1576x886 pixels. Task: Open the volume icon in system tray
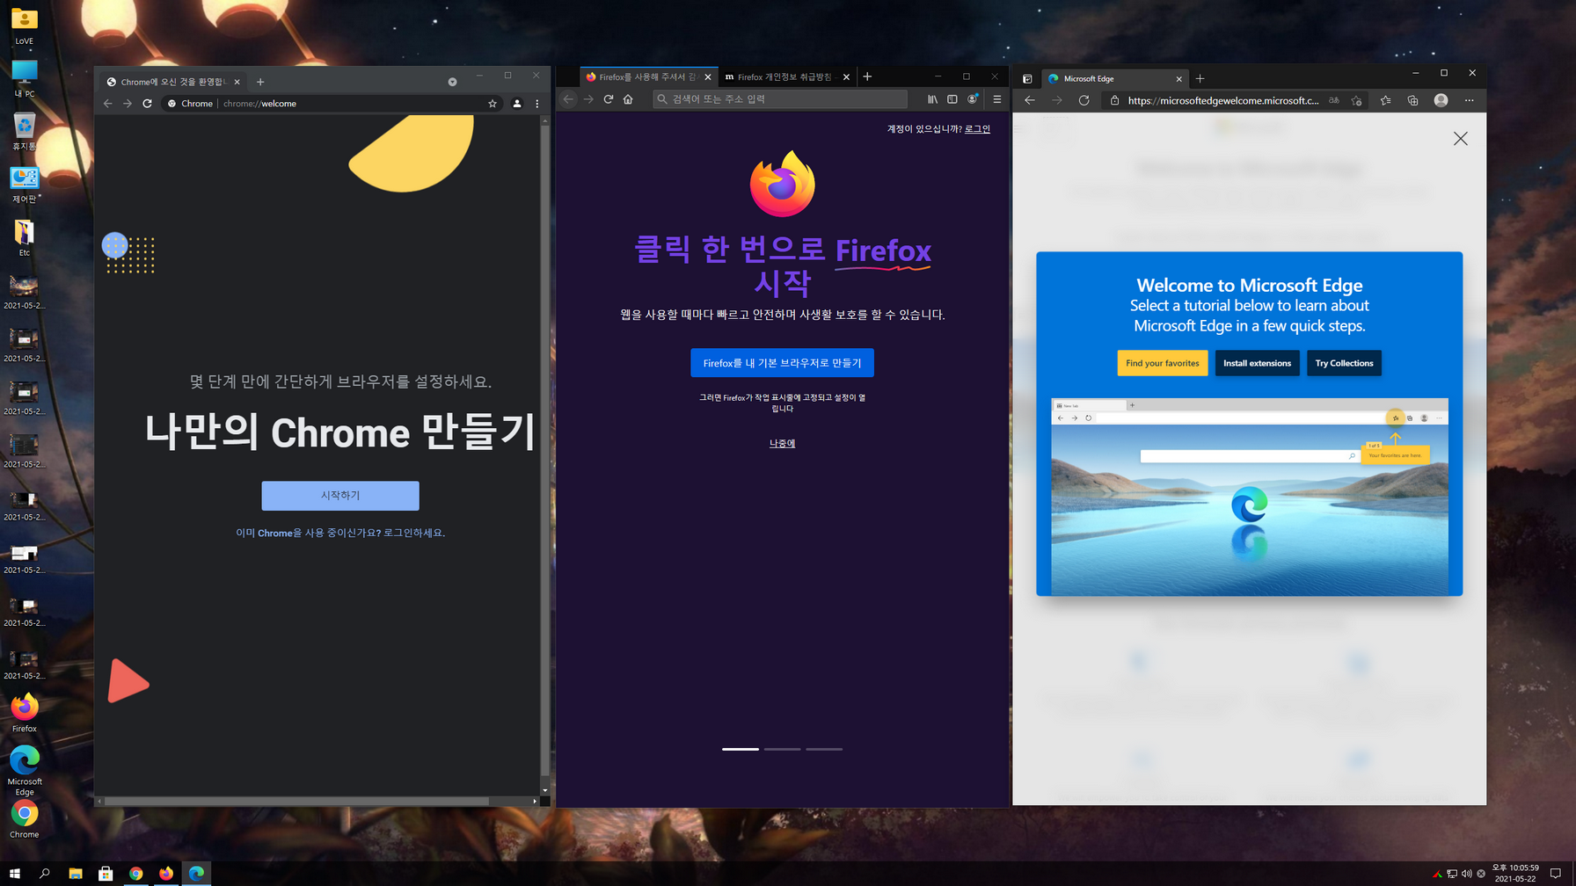pos(1466,874)
